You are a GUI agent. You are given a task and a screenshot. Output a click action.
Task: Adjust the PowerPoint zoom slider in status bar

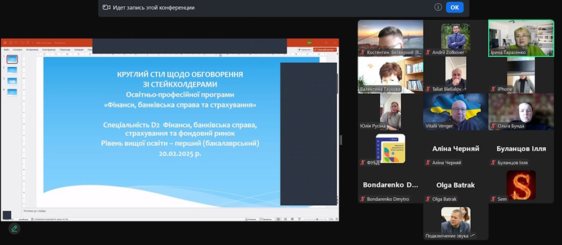pos(316,219)
